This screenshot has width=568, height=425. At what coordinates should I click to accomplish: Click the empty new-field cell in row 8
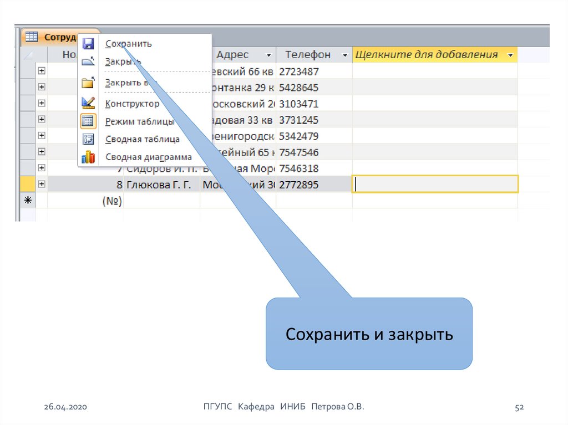(x=435, y=185)
